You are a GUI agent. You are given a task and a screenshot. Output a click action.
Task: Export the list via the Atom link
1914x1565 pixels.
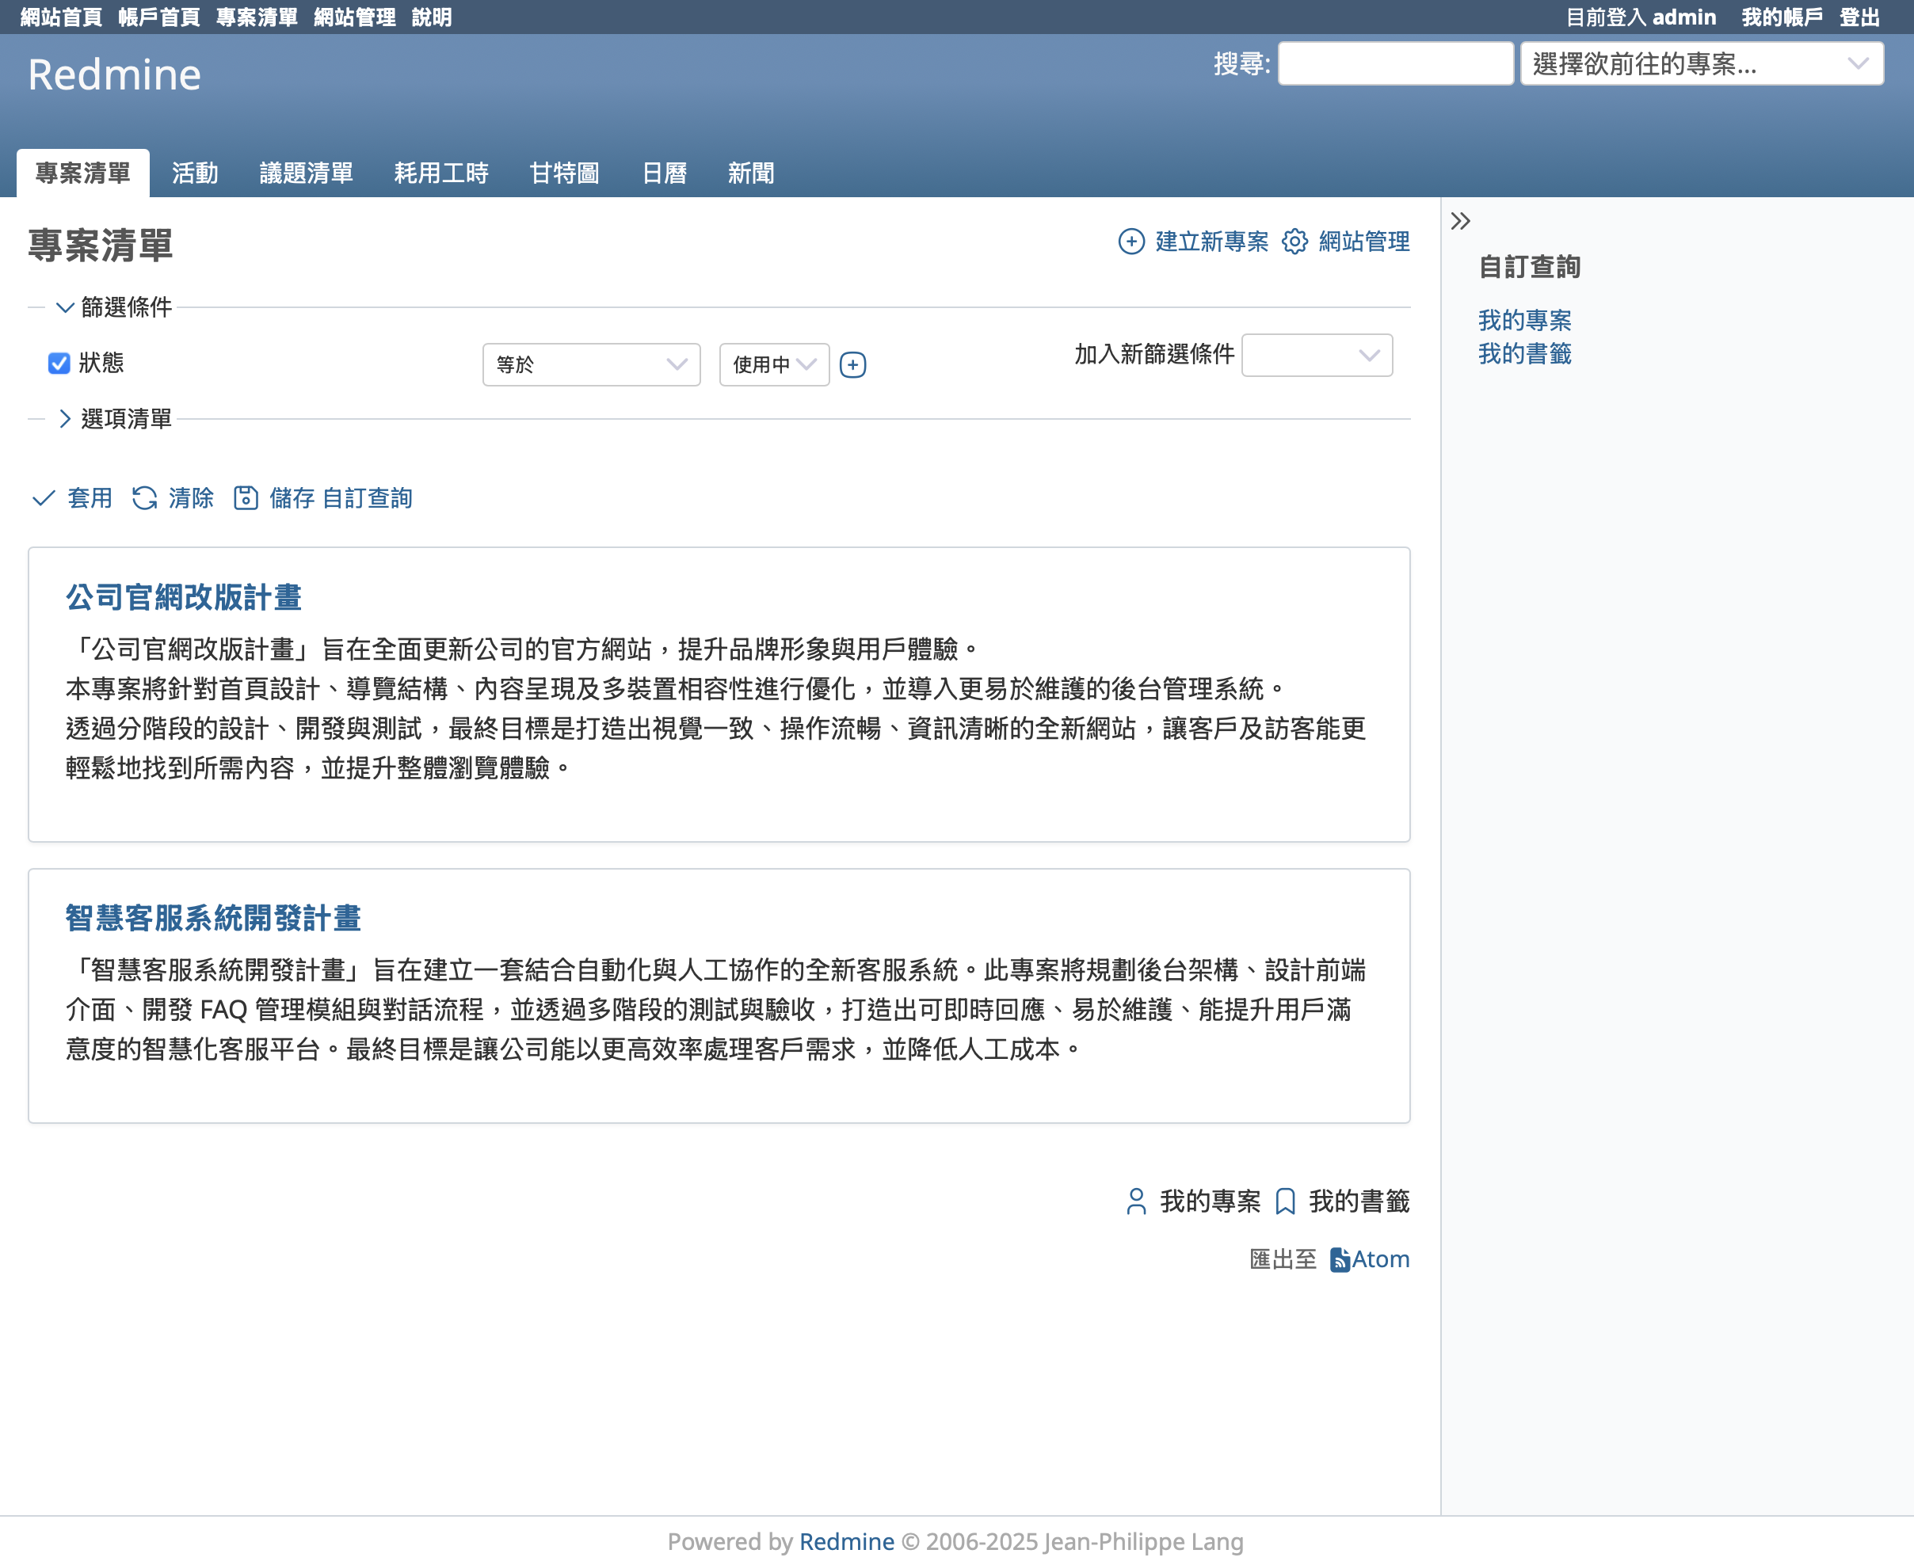pos(1380,1260)
